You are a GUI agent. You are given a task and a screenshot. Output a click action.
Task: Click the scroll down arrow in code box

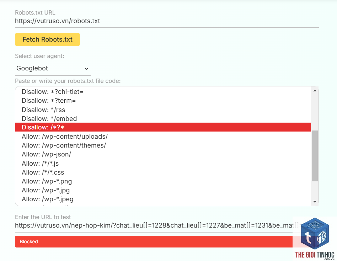(315, 202)
